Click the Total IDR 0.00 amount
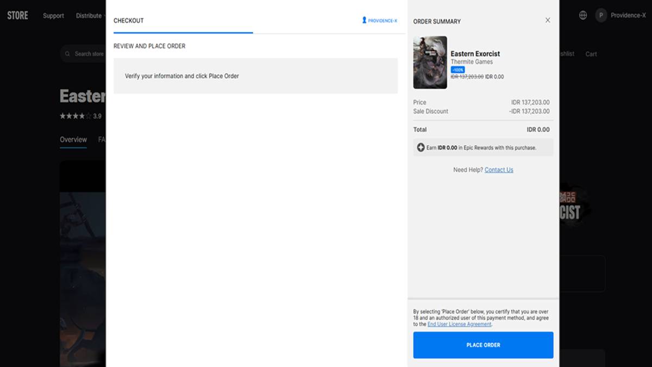Screen dimensions: 652x367 (x=538, y=129)
